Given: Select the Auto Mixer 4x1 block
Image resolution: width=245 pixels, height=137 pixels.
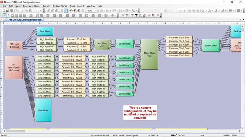Looking at the screenshot, I should coord(102,44).
